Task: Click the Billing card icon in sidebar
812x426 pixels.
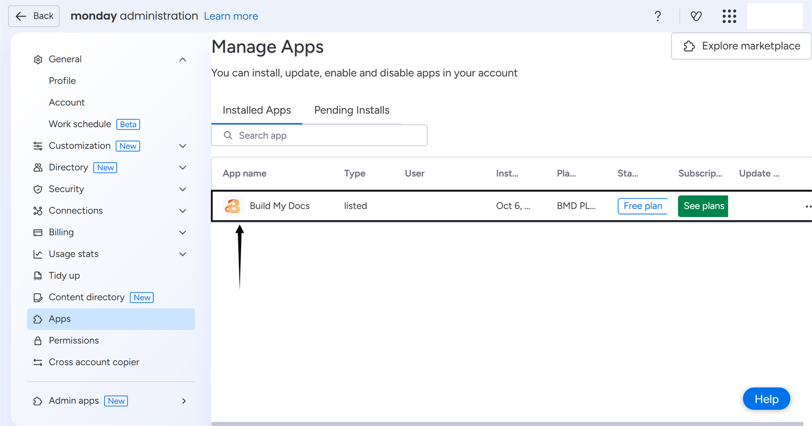Action: pos(38,232)
